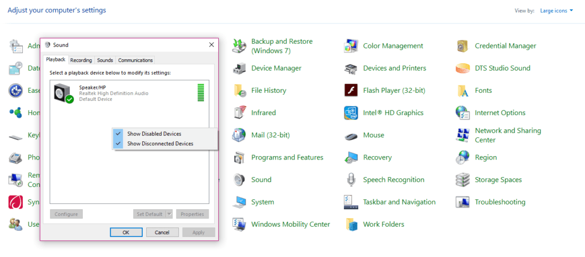Open the Troubleshooting icon
The width and height of the screenshot is (585, 257).
coord(463,202)
